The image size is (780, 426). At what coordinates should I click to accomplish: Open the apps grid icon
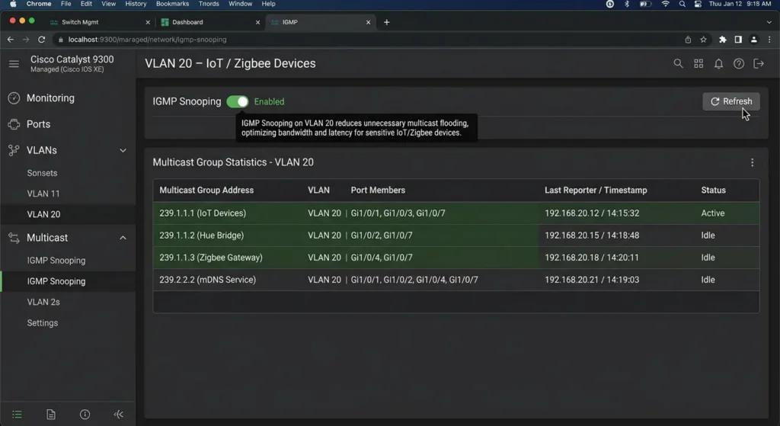(x=698, y=64)
